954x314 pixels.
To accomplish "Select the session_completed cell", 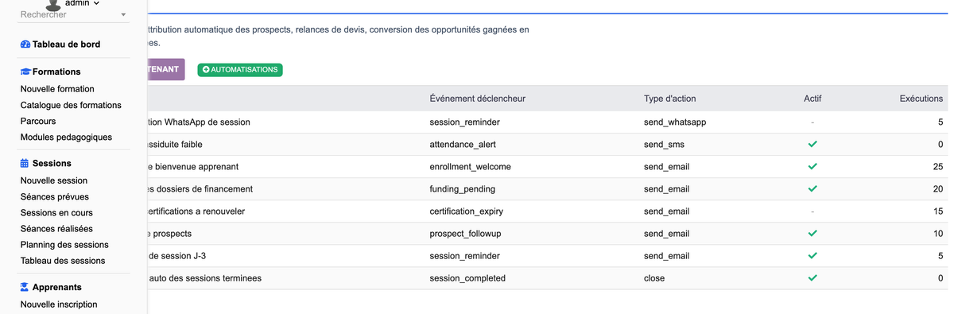I will coord(467,278).
